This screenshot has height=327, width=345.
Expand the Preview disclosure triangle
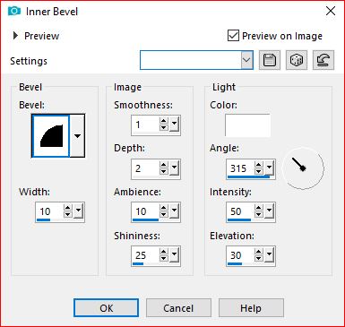15,36
